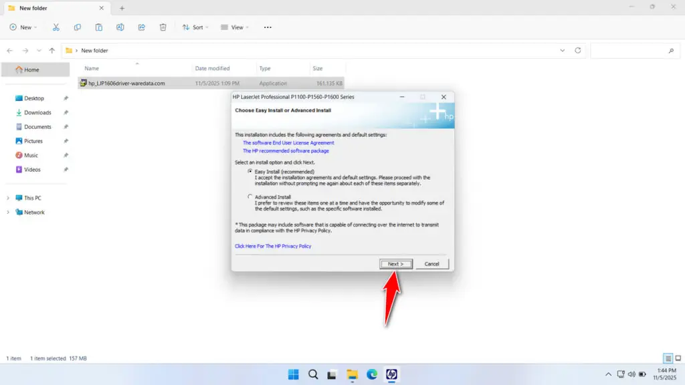Open Windows Search from the taskbar

click(x=313, y=375)
